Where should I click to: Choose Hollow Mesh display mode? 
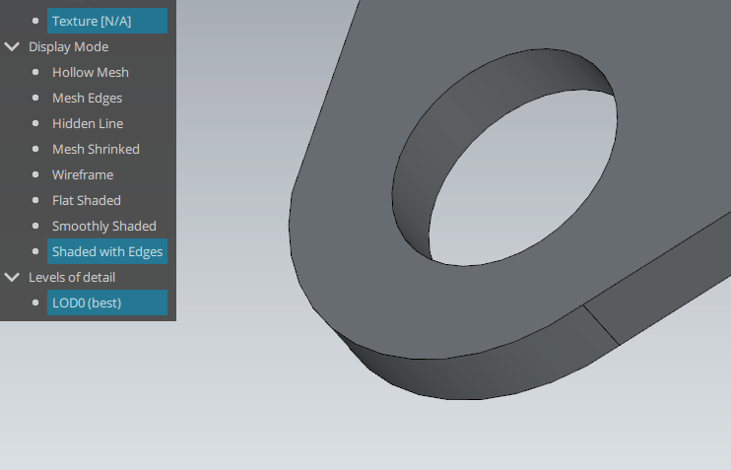91,72
